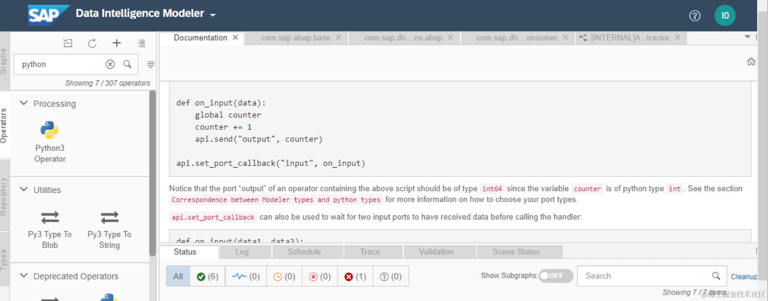Open the Operators side tab
Screen dimensions: 768x301
[4, 125]
